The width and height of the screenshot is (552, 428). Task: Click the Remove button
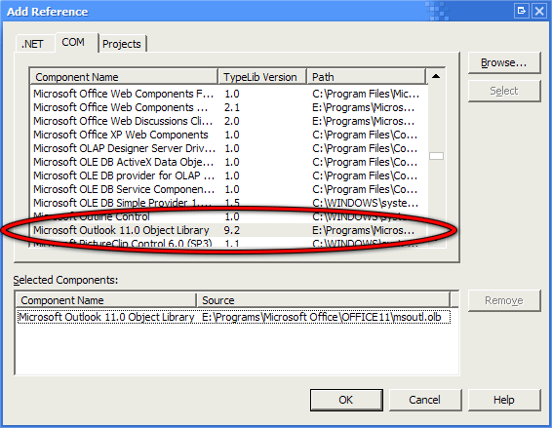point(504,300)
